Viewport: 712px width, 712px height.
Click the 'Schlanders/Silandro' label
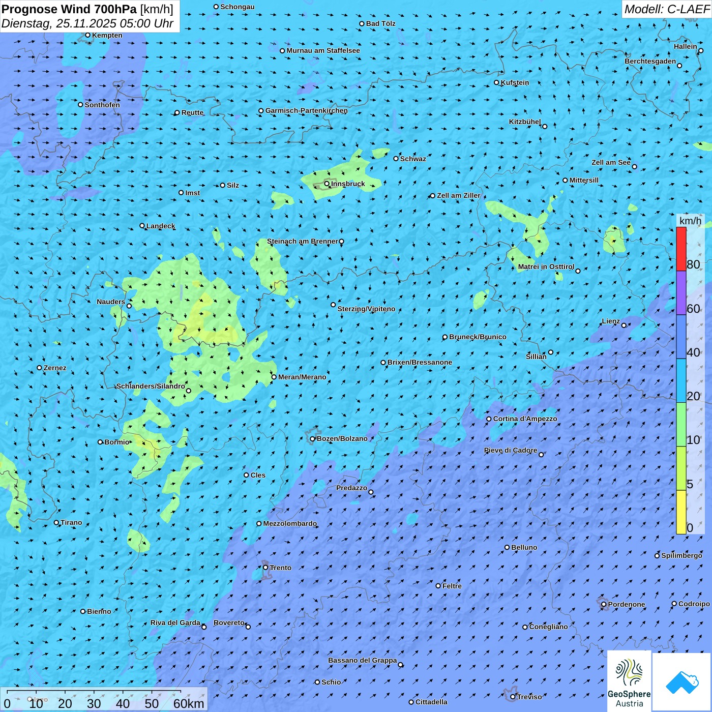click(151, 386)
